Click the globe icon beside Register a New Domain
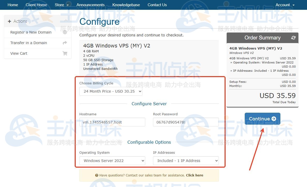 coord(65,32)
